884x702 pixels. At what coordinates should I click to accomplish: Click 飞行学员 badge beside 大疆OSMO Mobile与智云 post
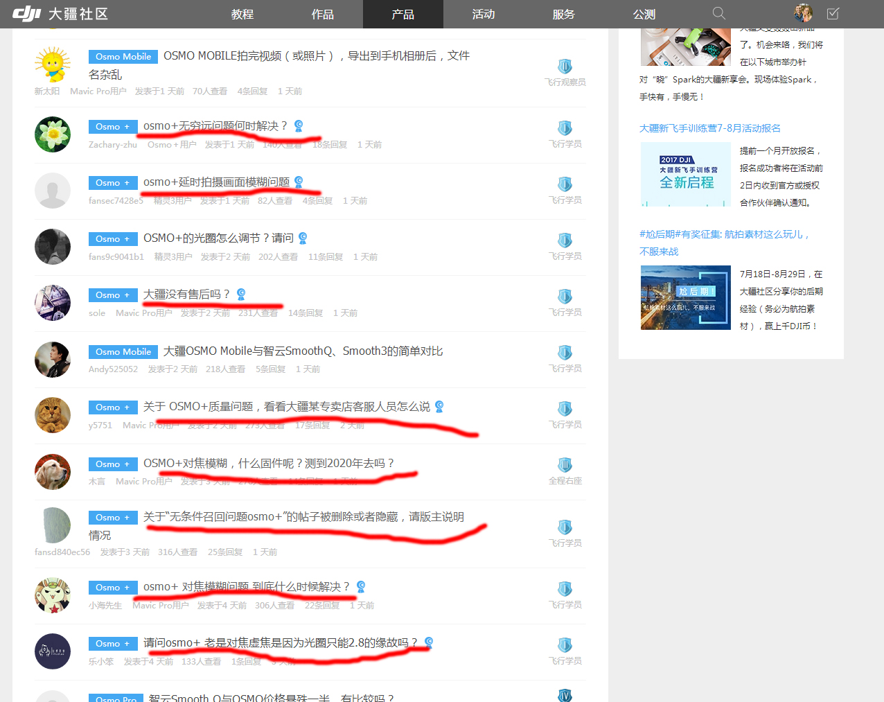(565, 359)
